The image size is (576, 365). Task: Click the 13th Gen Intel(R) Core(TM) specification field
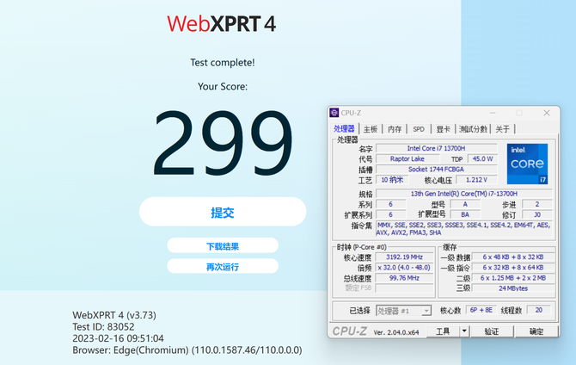pos(464,194)
